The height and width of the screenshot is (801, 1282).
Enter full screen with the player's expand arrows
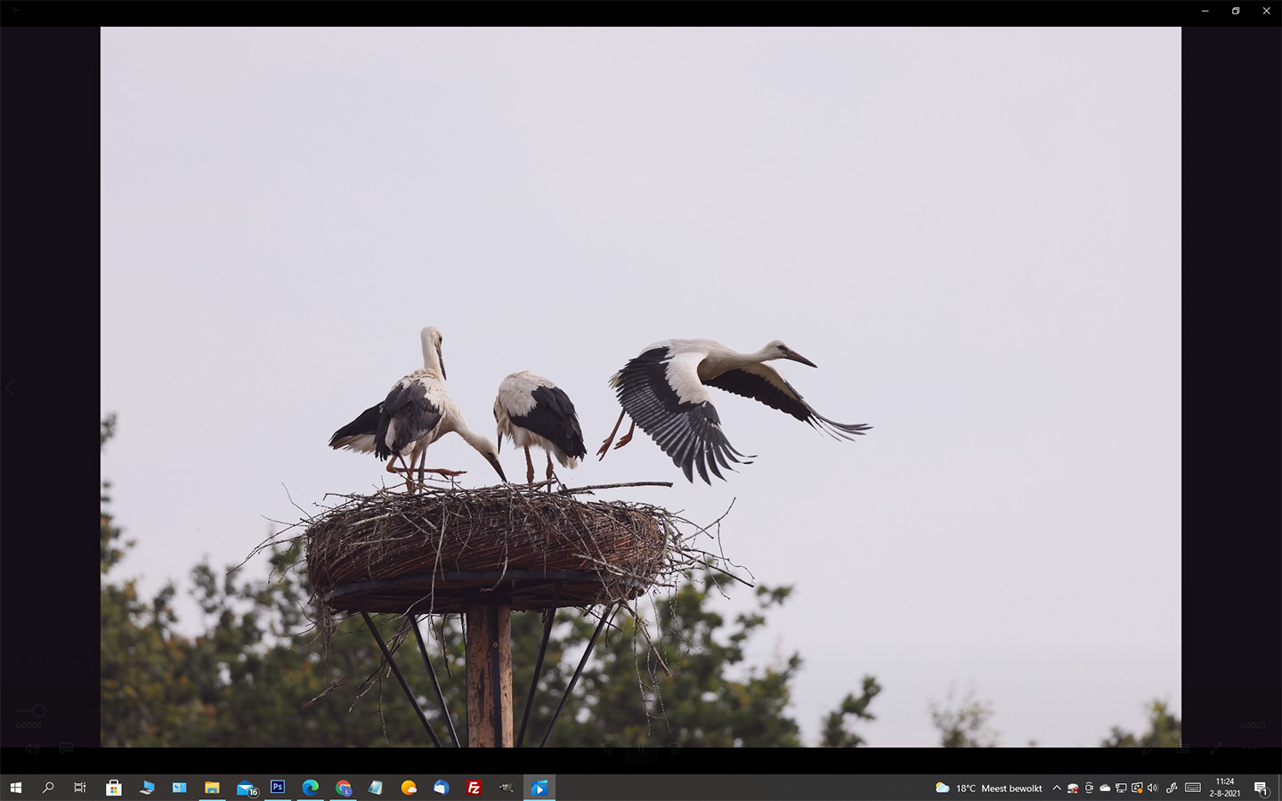pos(1215,748)
